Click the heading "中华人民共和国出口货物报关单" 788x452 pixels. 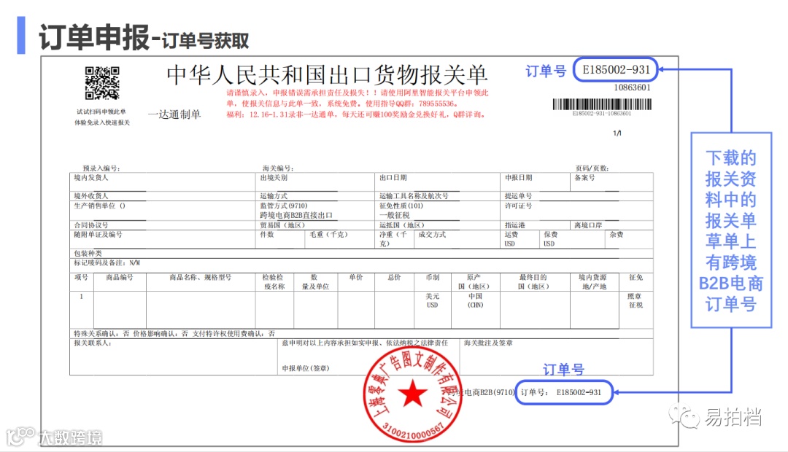(327, 75)
